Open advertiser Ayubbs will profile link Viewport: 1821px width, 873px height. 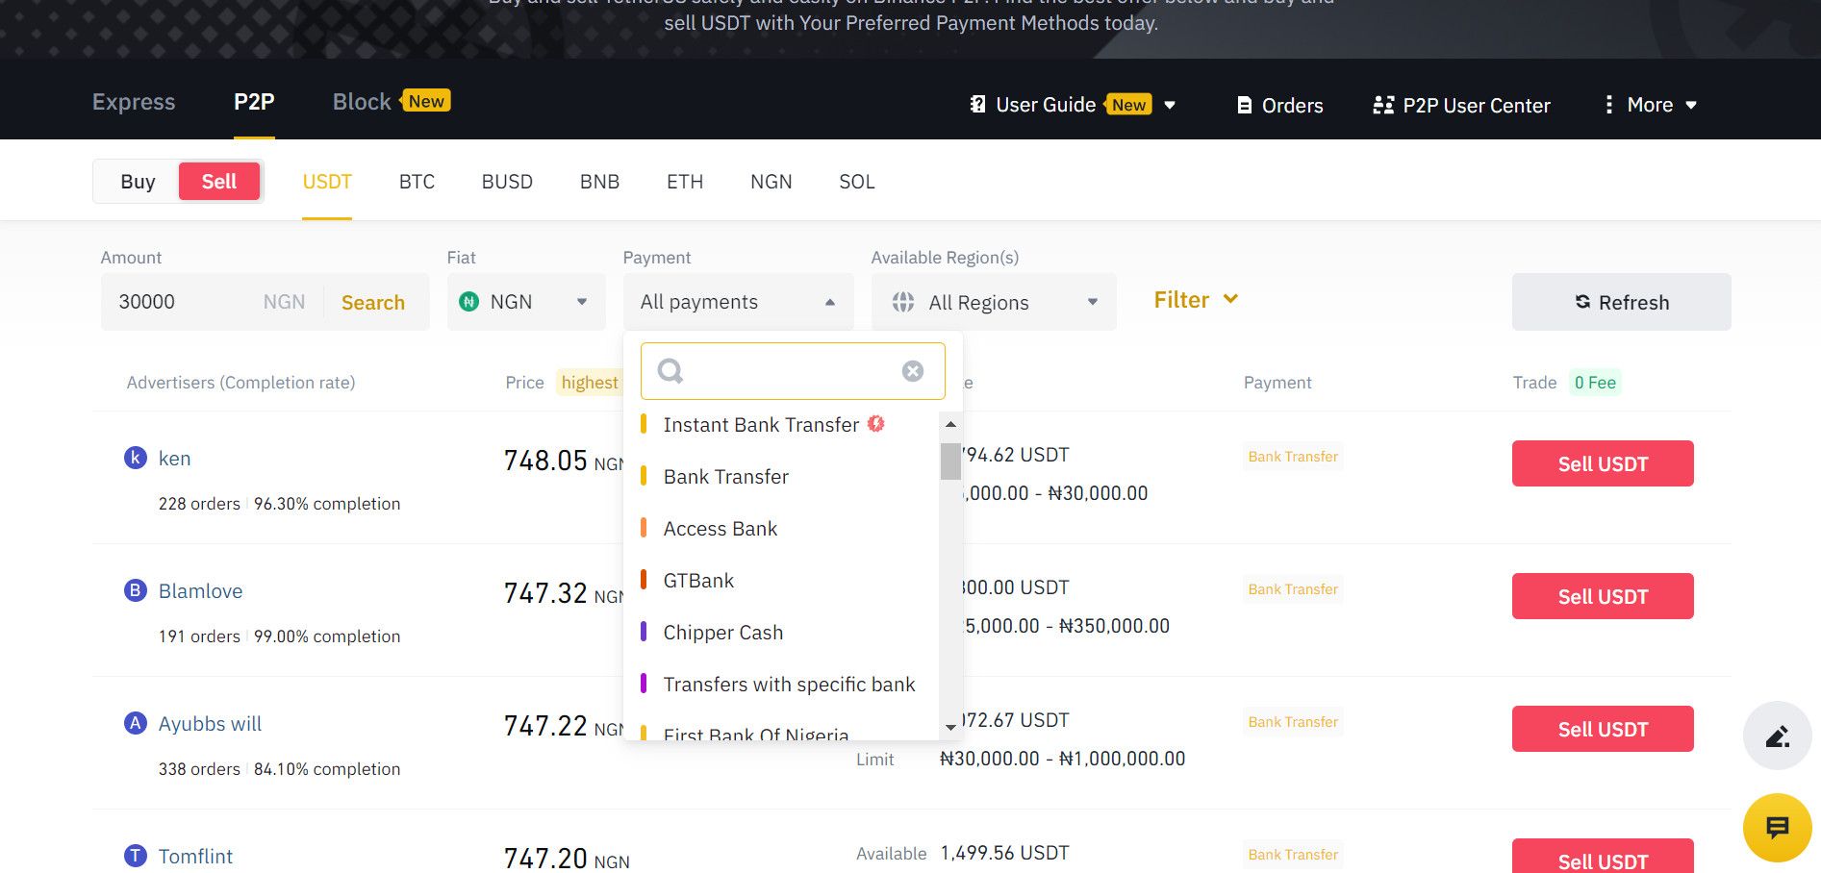coord(210,724)
